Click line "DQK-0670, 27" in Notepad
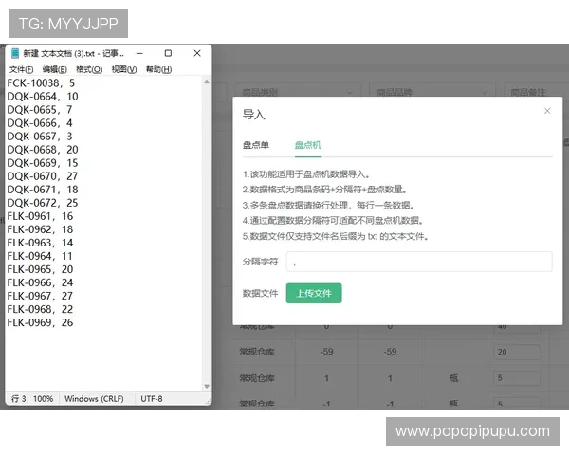Viewport: 569px width, 455px height. 43,176
